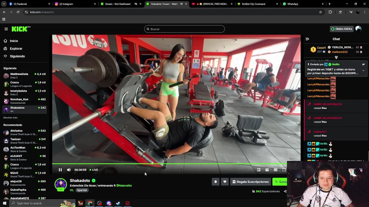
Task: Expand the gift leaderboard handle
Action: [x=336, y=57]
